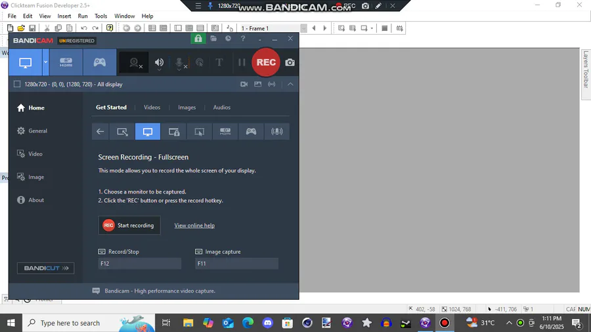Image resolution: width=591 pixels, height=332 pixels.
Task: Click broadcast signal icon in status row
Action: click(x=272, y=85)
